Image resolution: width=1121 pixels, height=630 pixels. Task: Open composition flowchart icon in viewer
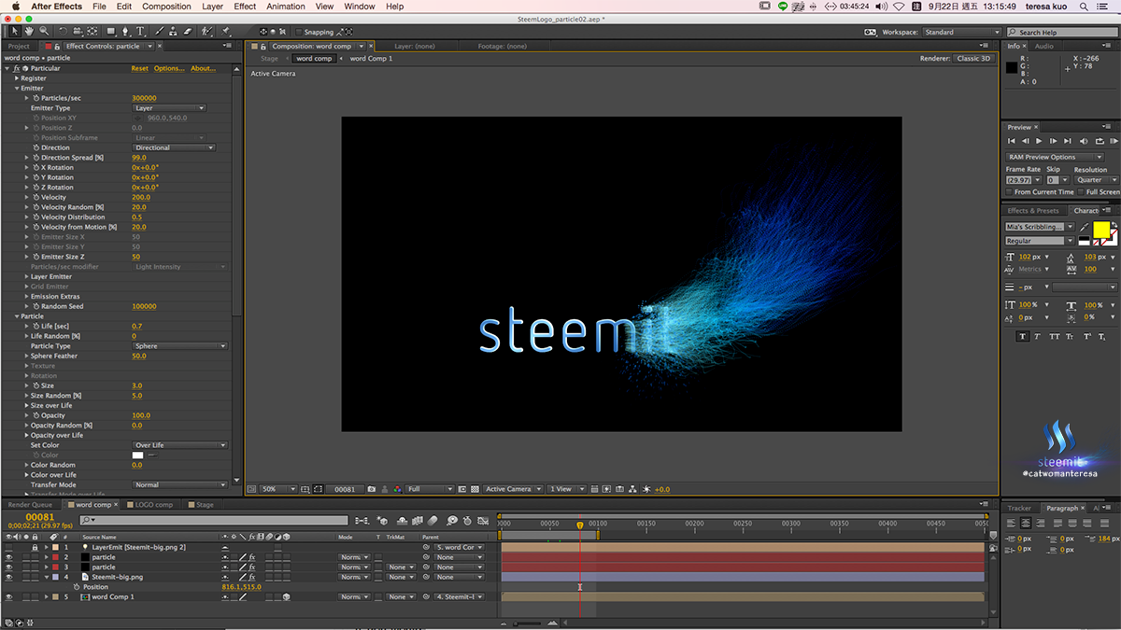pyautogui.click(x=633, y=489)
